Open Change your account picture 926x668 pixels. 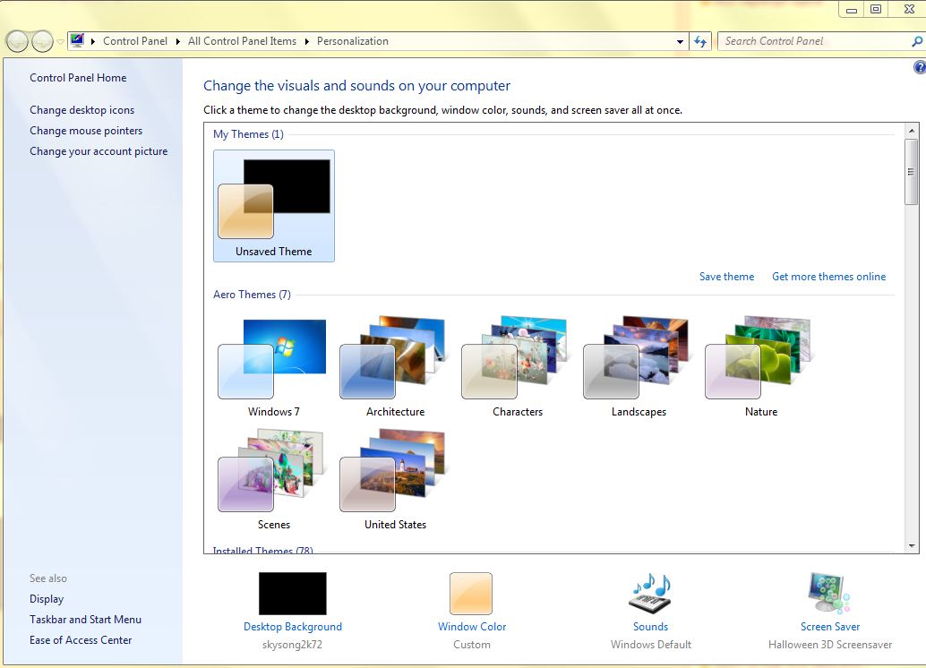pyautogui.click(x=99, y=151)
